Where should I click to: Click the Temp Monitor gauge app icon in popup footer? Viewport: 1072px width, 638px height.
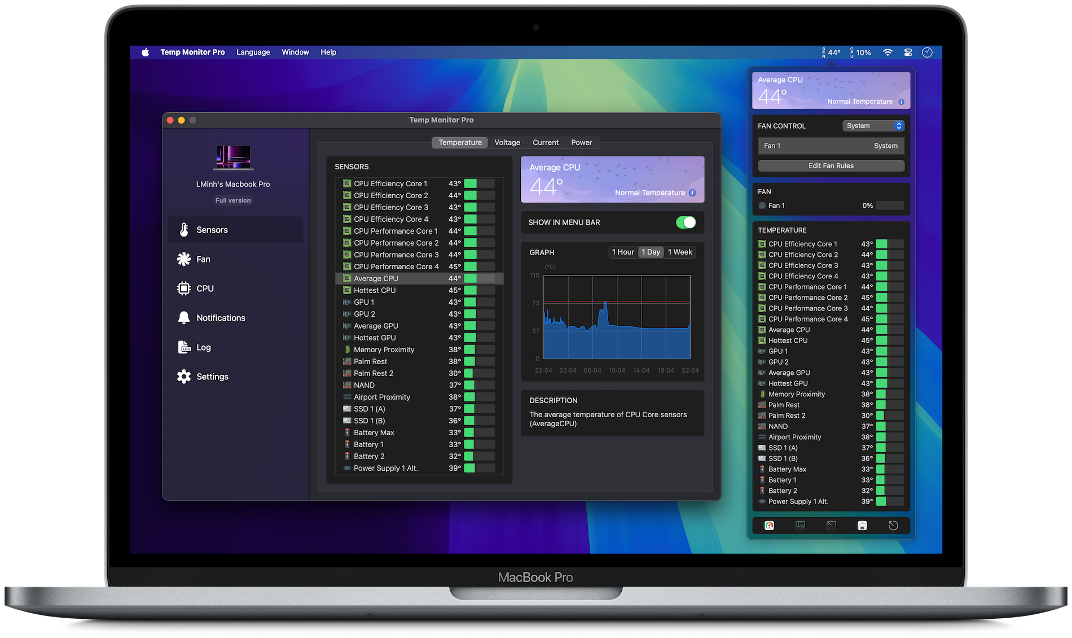(769, 526)
